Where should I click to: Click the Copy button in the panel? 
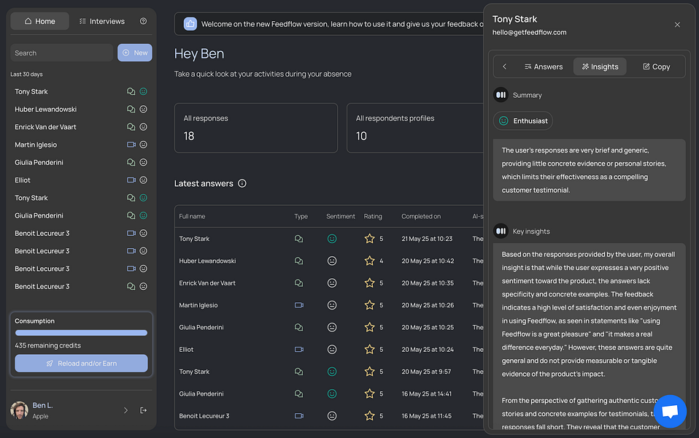(656, 66)
